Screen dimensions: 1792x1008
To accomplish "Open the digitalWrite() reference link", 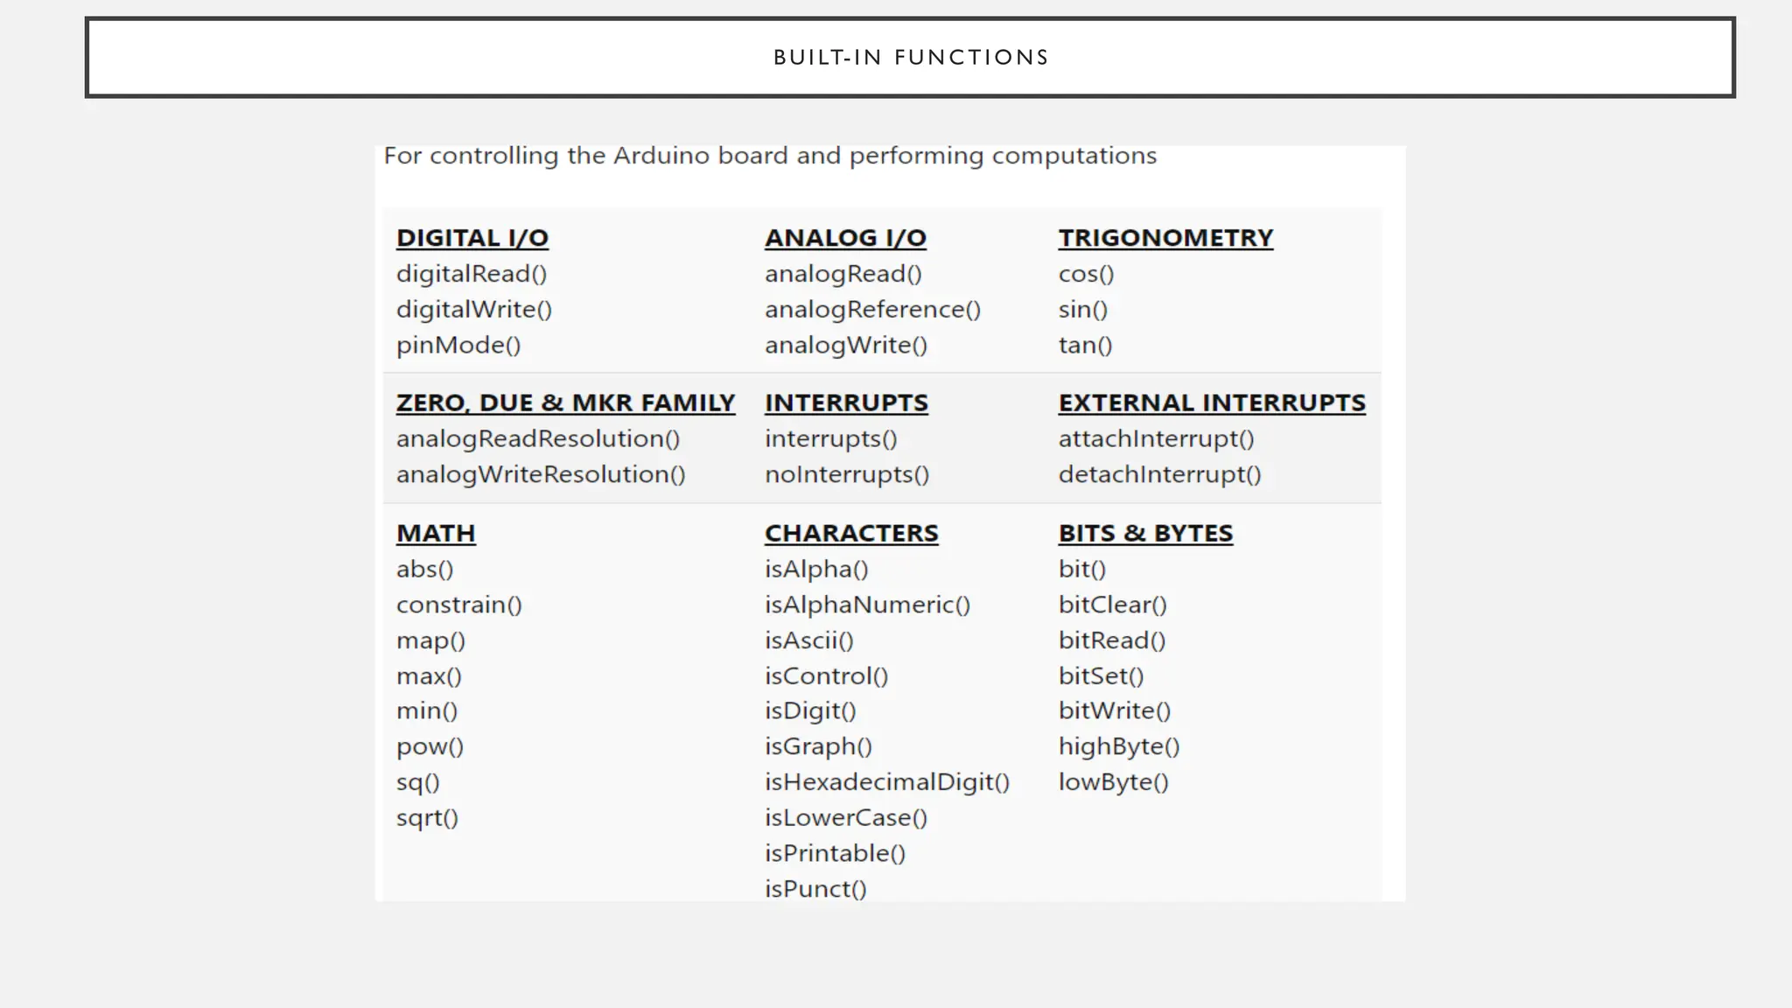I will 473,310.
